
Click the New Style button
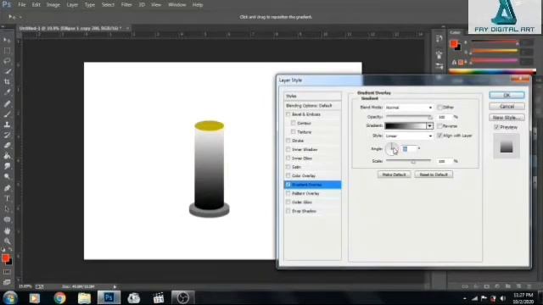507,118
